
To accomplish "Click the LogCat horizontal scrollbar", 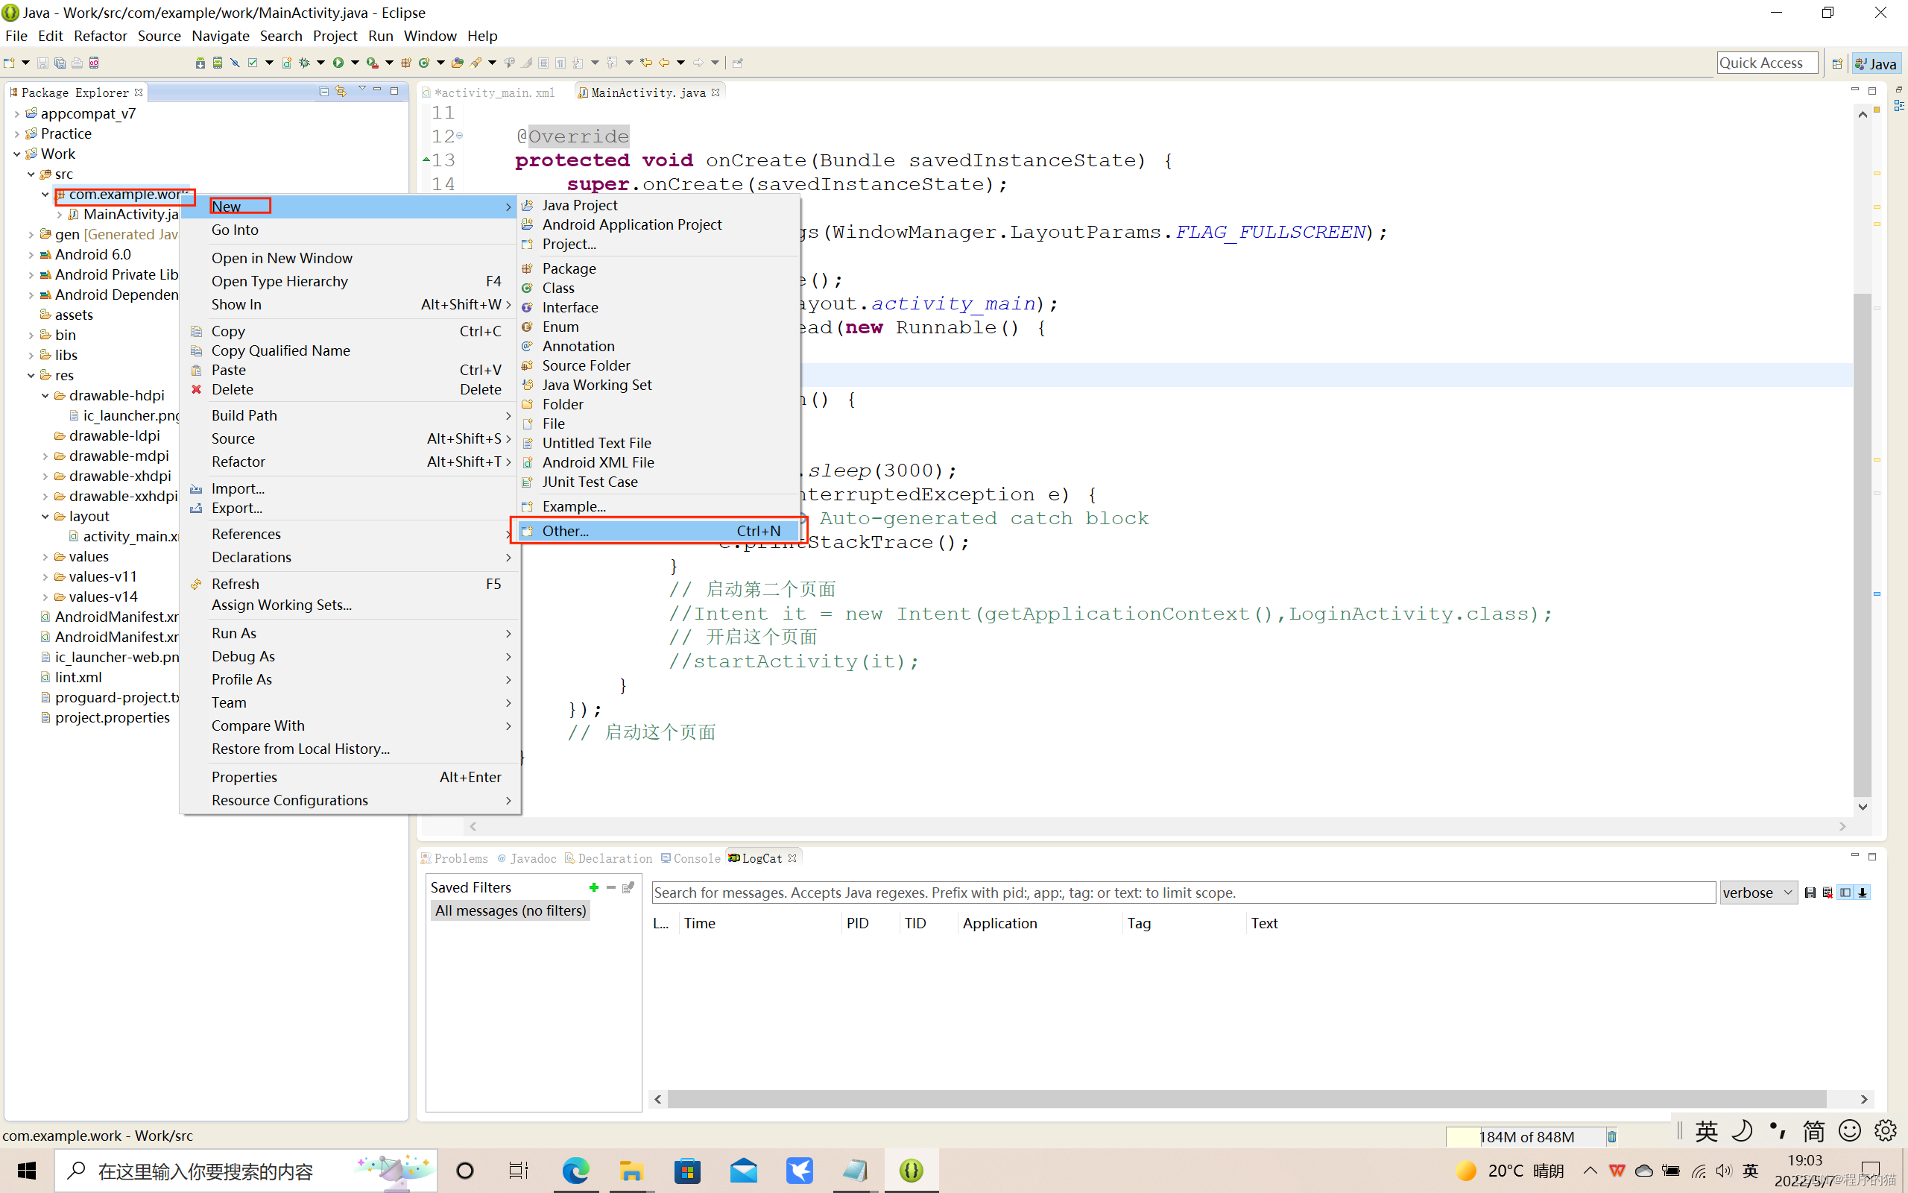I will coord(1245,1099).
